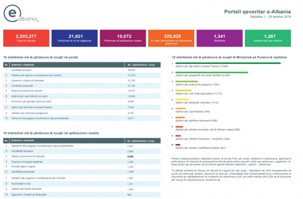Click 'Statistika 1 – 30 qershor 2018' subtitle
Screen dimensions: 303x199
[x=270, y=17]
